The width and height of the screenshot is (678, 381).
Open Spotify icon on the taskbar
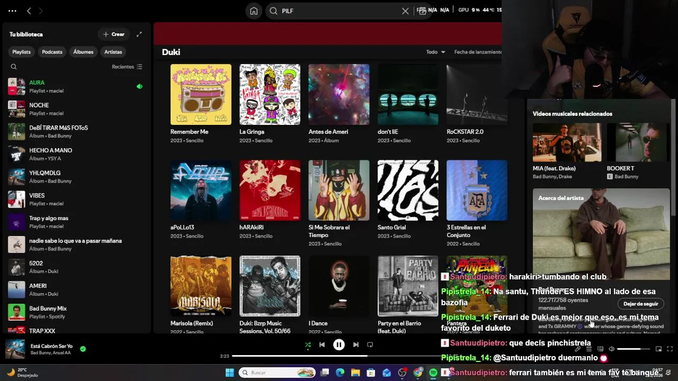(x=433, y=373)
